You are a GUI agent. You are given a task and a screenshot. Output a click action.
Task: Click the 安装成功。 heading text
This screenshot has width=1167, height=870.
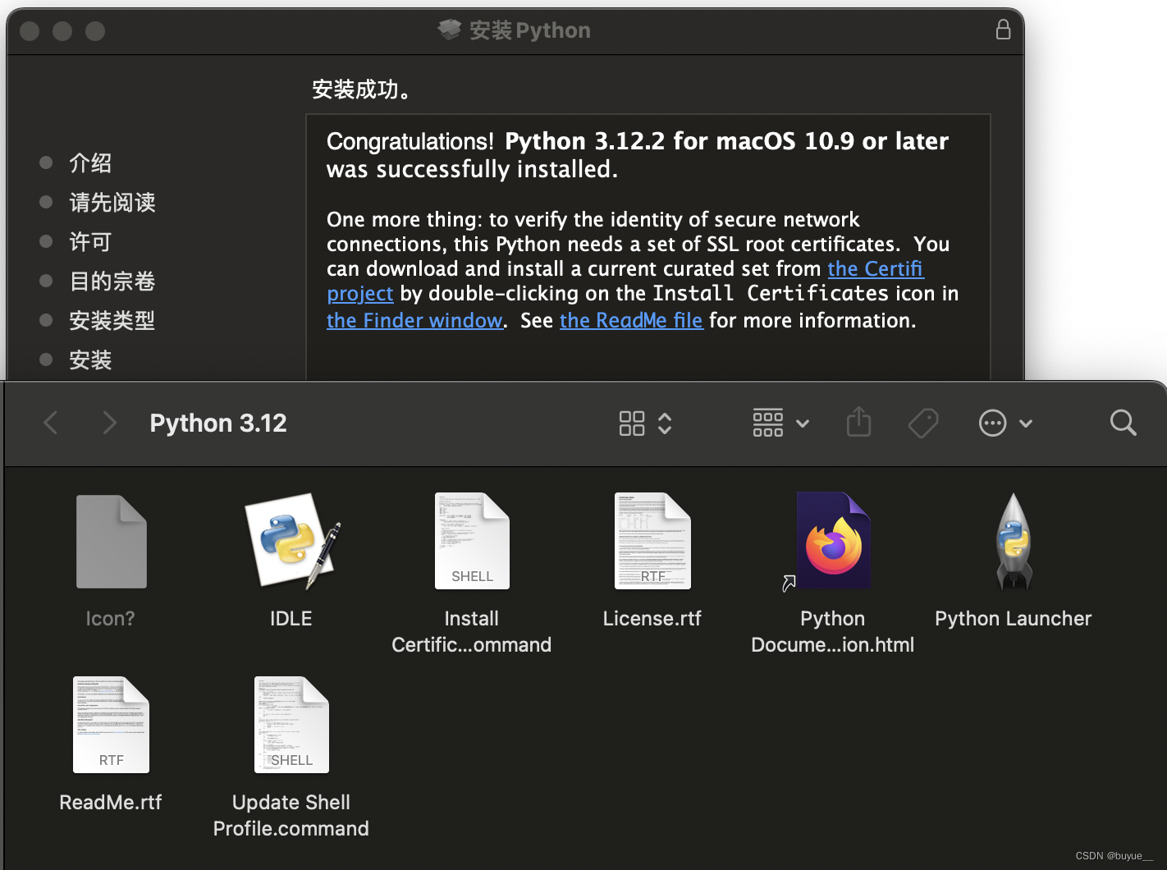click(x=360, y=89)
